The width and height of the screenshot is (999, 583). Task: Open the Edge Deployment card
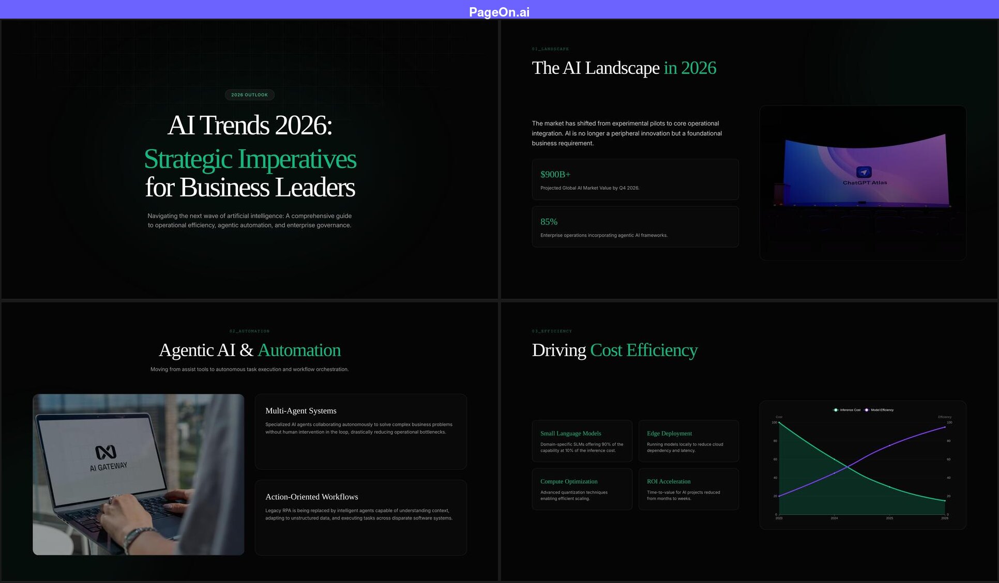coord(689,441)
